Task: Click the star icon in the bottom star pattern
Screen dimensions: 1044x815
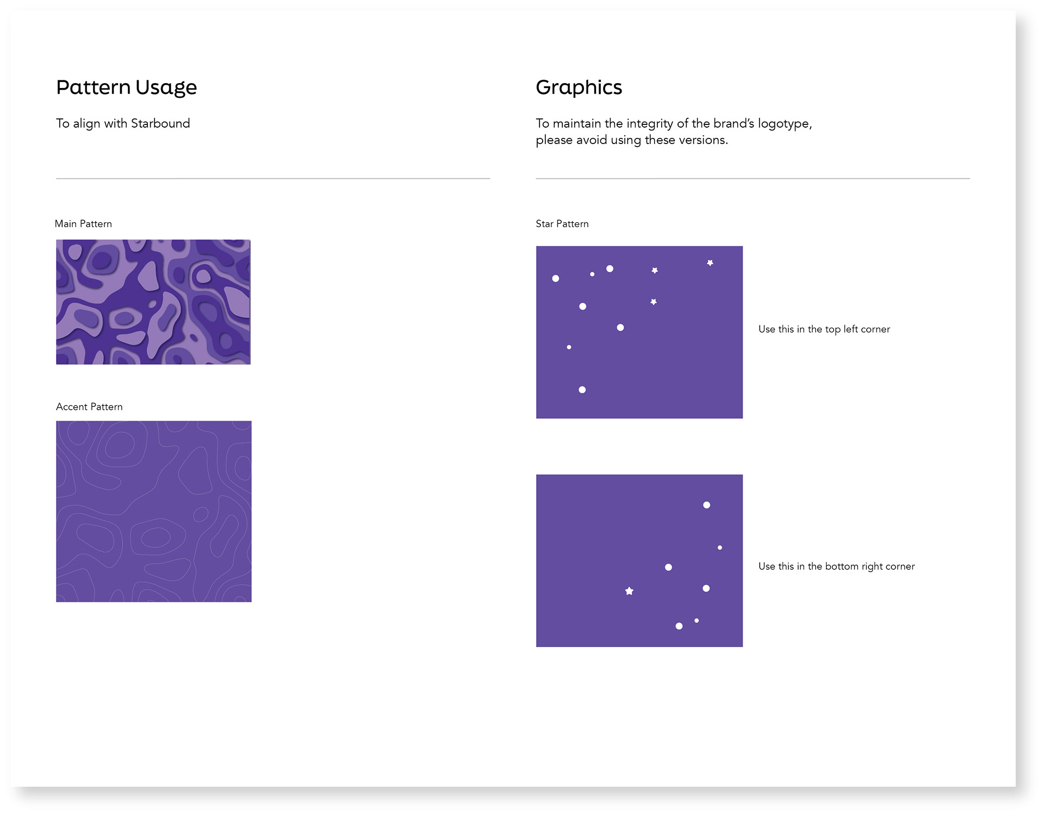Action: 629,591
